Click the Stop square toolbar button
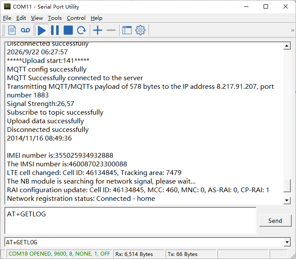Screen dimensions: 296x259 pyautogui.click(x=68, y=30)
